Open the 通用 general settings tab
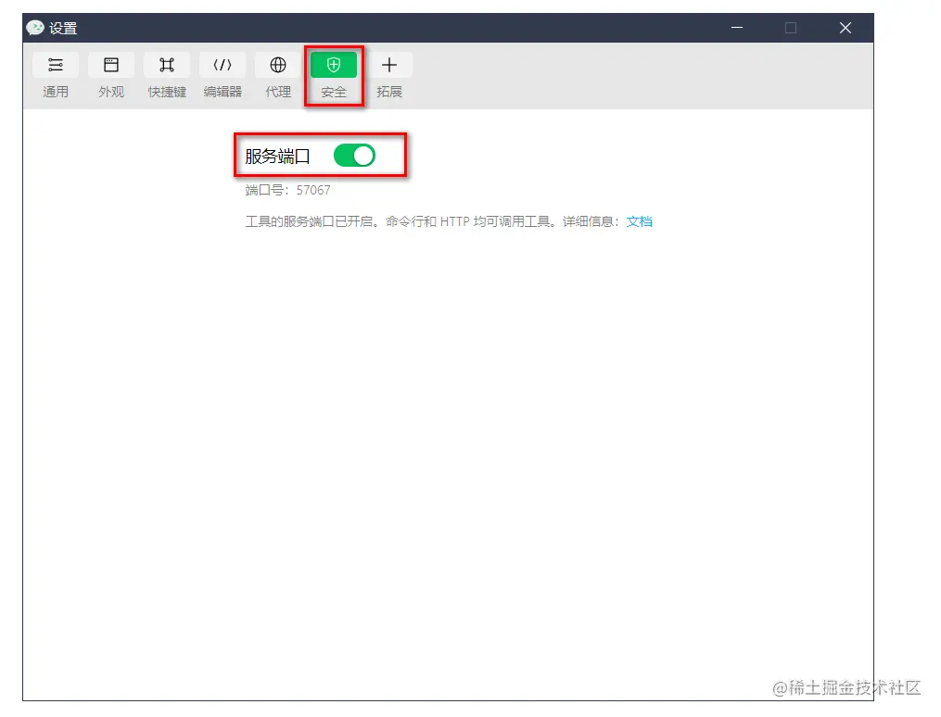This screenshot has width=941, height=717. (56, 76)
